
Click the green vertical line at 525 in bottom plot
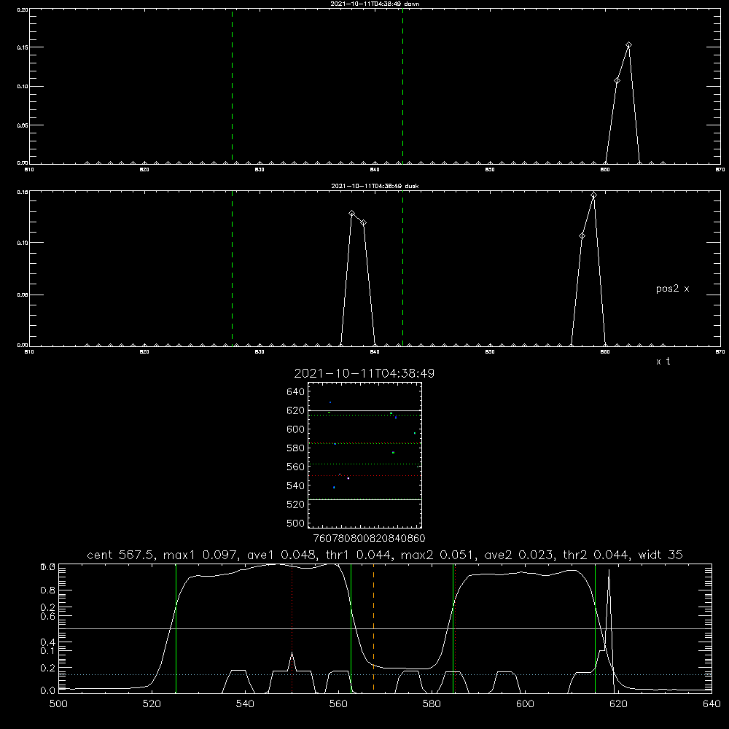click(x=176, y=628)
